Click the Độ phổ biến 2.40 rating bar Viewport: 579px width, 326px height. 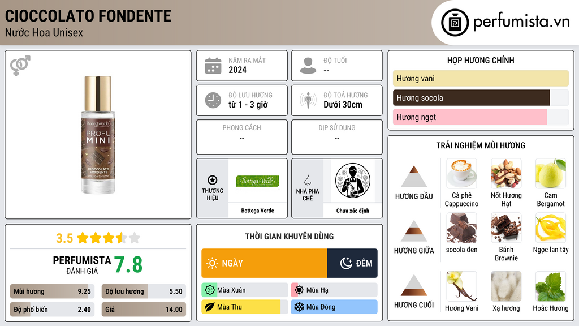click(x=52, y=310)
